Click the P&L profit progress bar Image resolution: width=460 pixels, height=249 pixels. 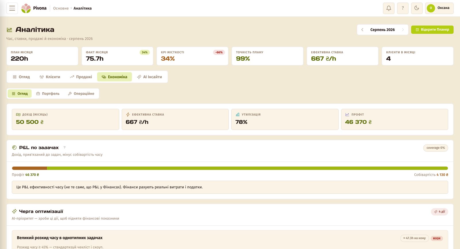(x=230, y=168)
